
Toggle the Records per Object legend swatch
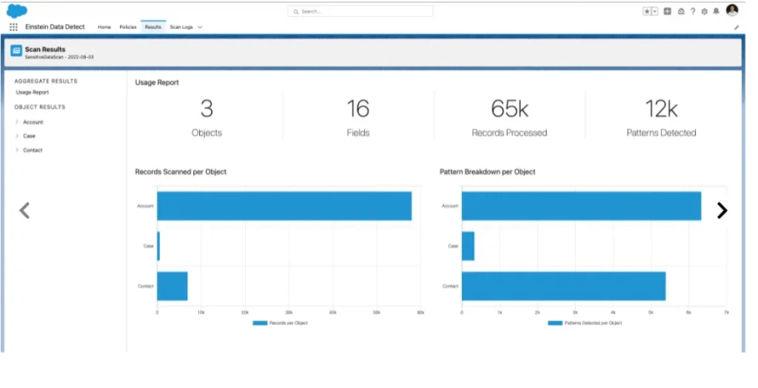tap(260, 323)
